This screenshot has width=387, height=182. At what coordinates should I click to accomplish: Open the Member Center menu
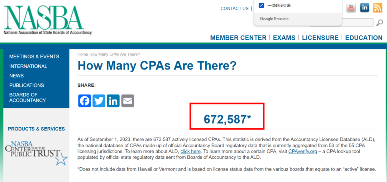pos(238,38)
